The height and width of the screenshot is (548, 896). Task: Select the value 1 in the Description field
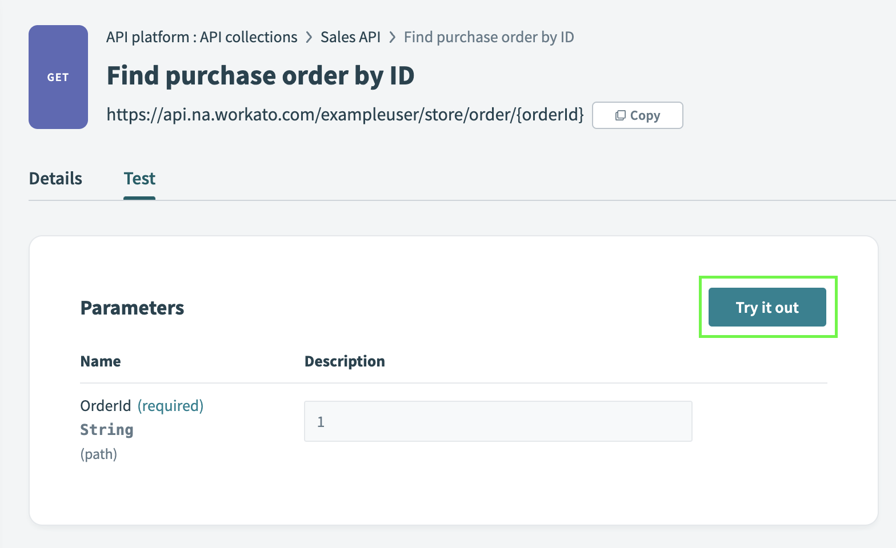(x=321, y=421)
